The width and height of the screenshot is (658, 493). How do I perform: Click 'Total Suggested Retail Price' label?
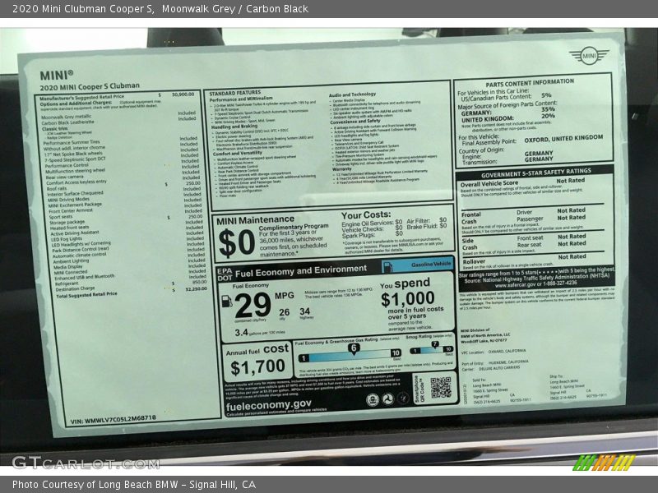(86, 295)
